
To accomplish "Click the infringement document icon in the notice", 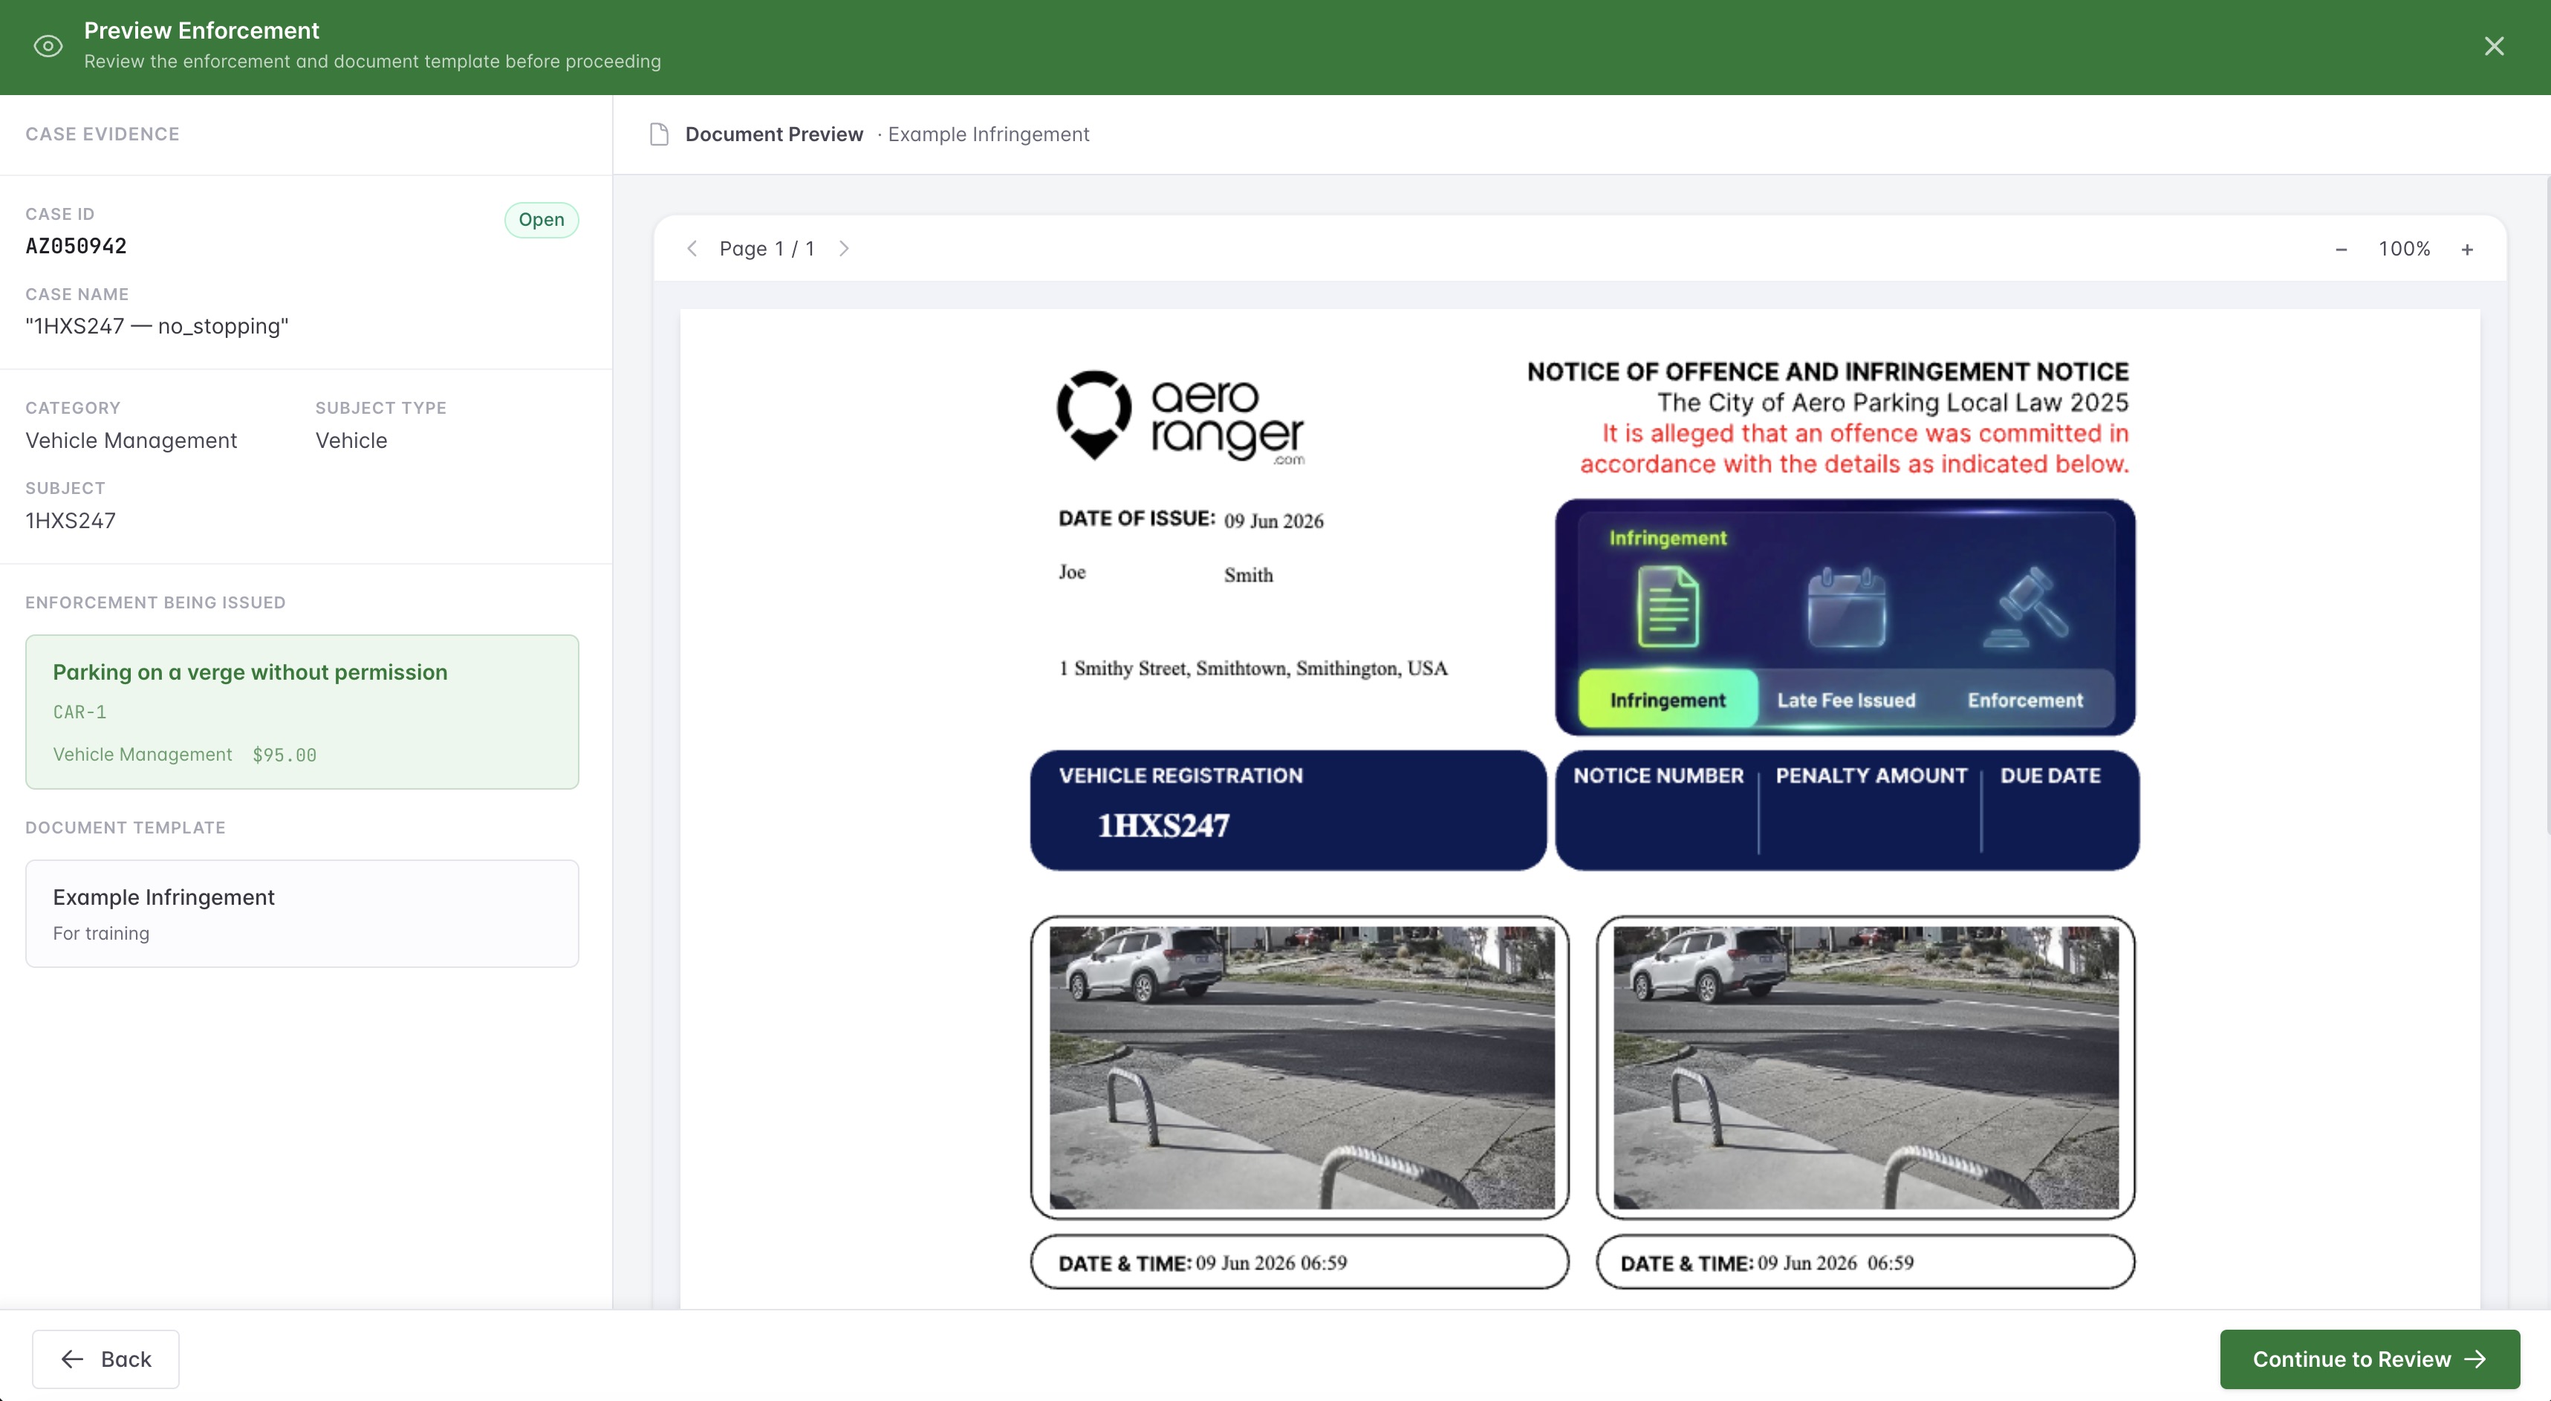I will tap(1668, 606).
